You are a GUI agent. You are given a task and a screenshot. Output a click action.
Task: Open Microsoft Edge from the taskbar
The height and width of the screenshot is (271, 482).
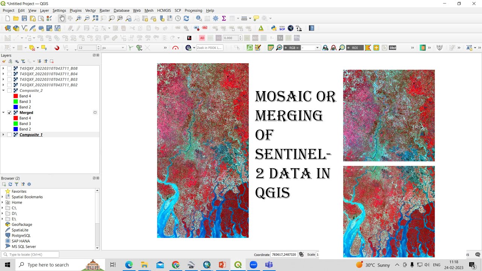click(x=129, y=265)
